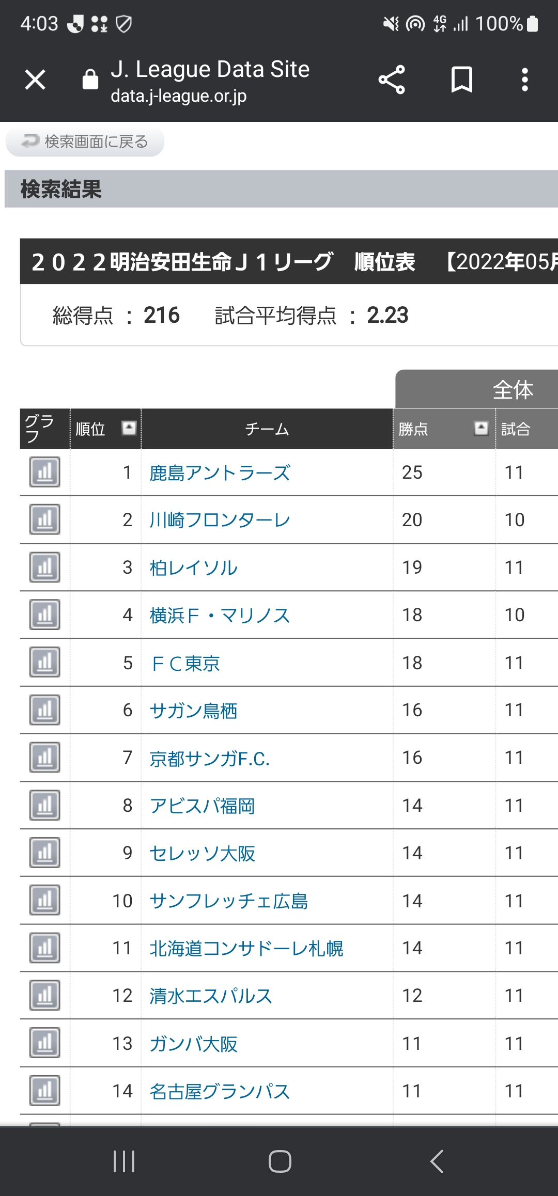
Task: Open 北海道コンサドーレ札幌 team link
Action: 246,949
